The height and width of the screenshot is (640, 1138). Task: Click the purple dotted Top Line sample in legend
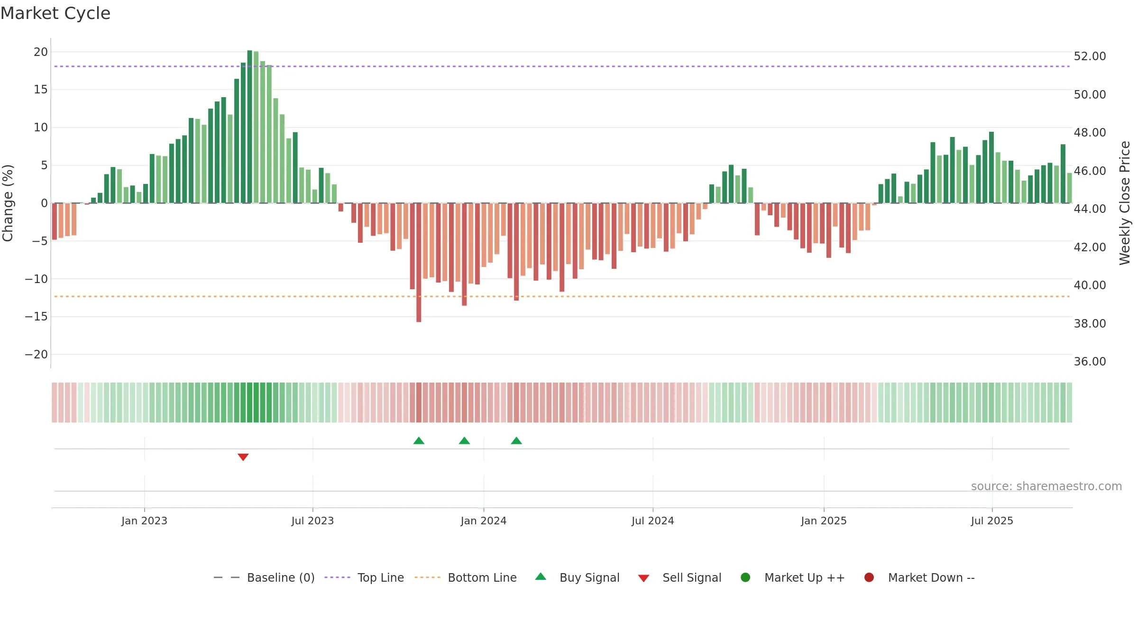(x=337, y=577)
